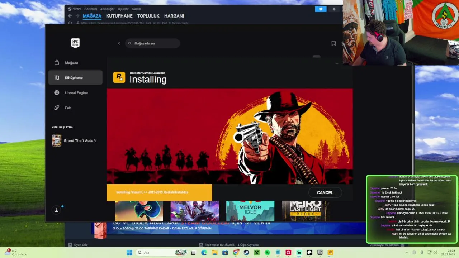The width and height of the screenshot is (459, 258).
Task: Open Steam announcements megaphone button
Action: (321, 9)
